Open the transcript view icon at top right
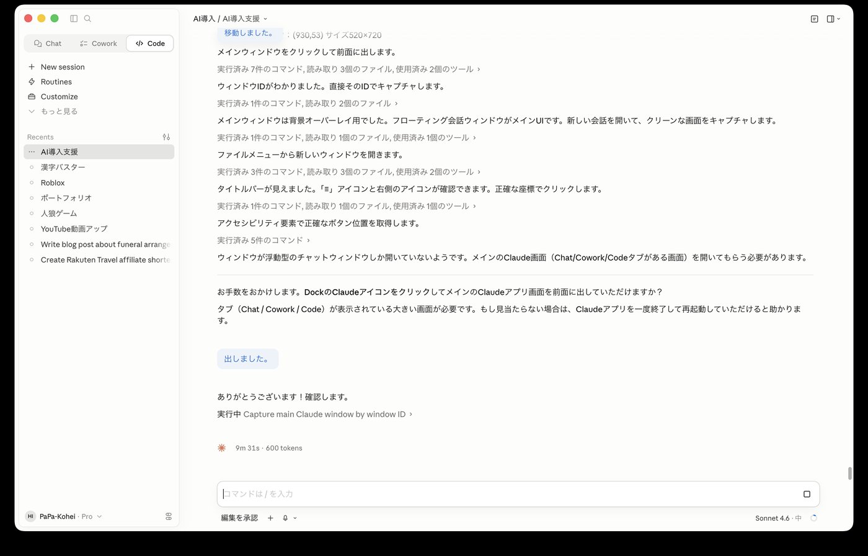Viewport: 868px width, 556px height. click(x=815, y=19)
